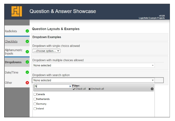
Task: Click green check icon beside Checklists
Action: 27,41
